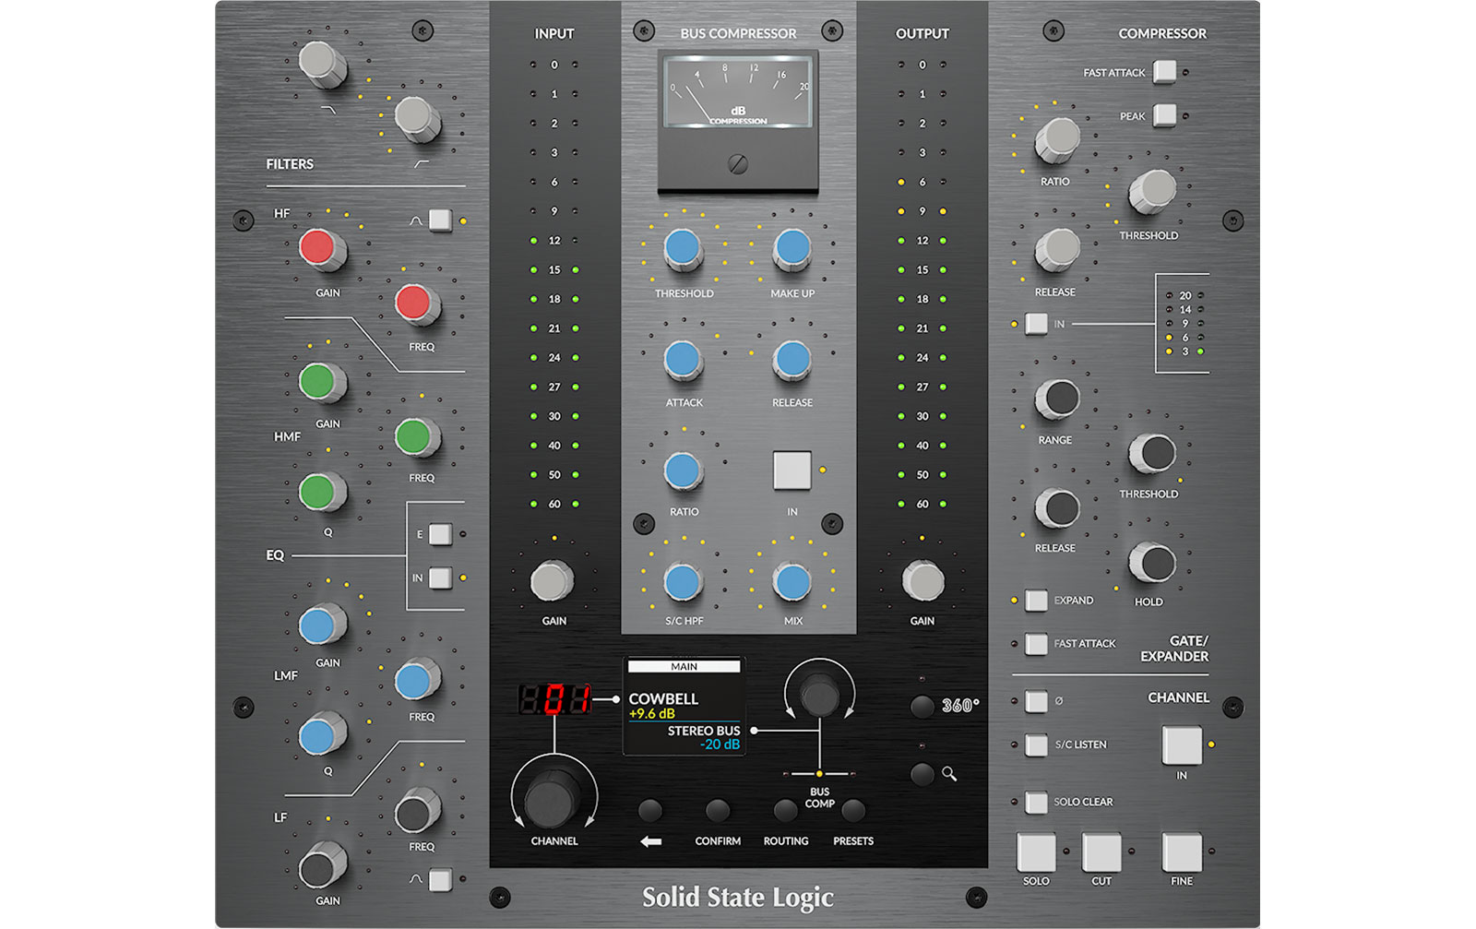Click the red 01 channel number display
The width and height of the screenshot is (1476, 929).
[x=555, y=699]
